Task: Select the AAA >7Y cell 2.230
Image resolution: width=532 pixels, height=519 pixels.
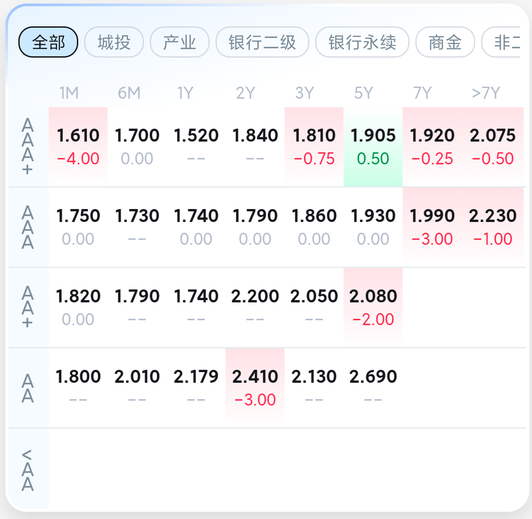Action: 493,227
